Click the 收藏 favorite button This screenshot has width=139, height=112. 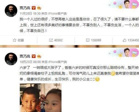(x=18, y=40)
